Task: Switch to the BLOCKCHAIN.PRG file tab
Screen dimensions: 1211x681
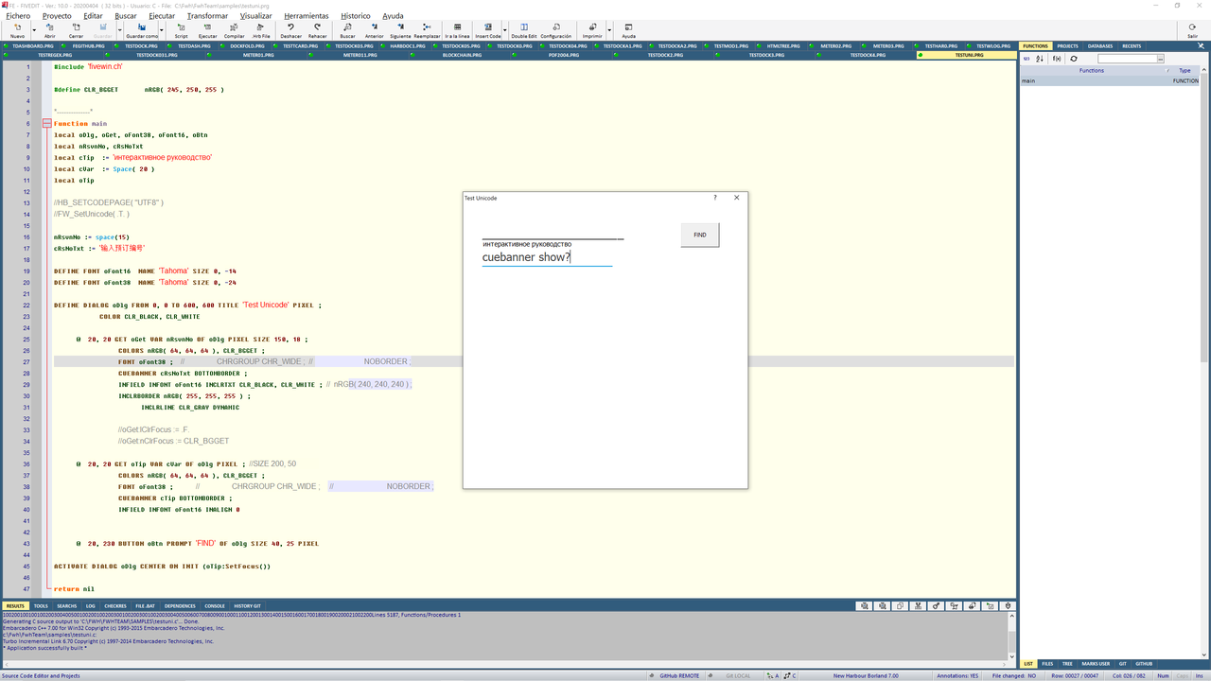Action: (462, 55)
